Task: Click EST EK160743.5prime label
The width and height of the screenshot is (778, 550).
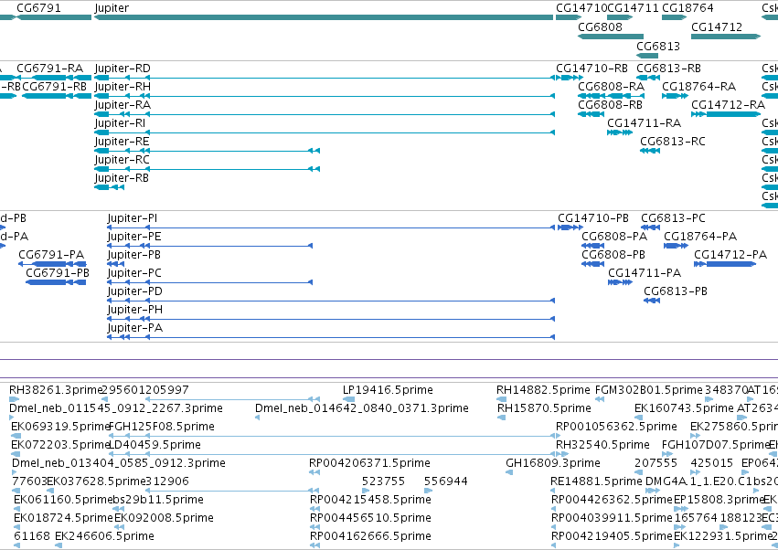Action: click(684, 408)
